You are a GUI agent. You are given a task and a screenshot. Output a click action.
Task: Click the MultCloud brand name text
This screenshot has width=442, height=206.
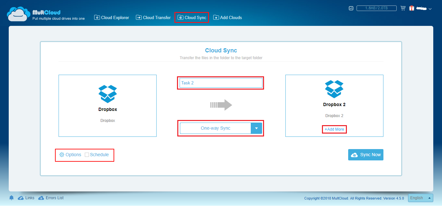(x=46, y=13)
